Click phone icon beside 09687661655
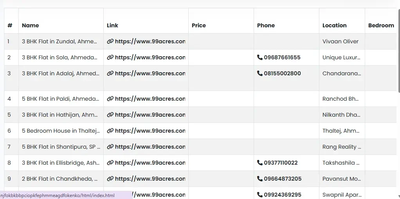This screenshot has height=199, width=400. 260,57
